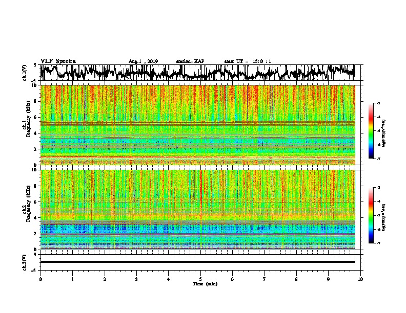Click the "-3" tick on ch.2 colorbar
Screen dimensions: 406x313
(378, 188)
